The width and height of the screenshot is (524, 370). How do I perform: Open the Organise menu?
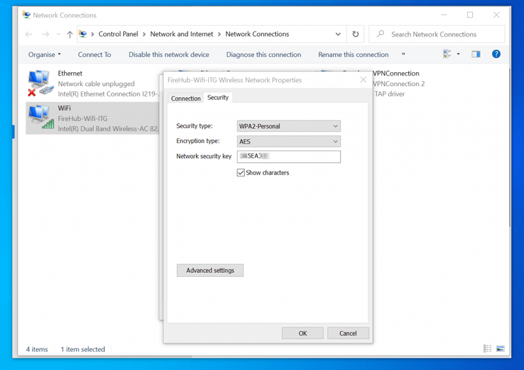[45, 54]
